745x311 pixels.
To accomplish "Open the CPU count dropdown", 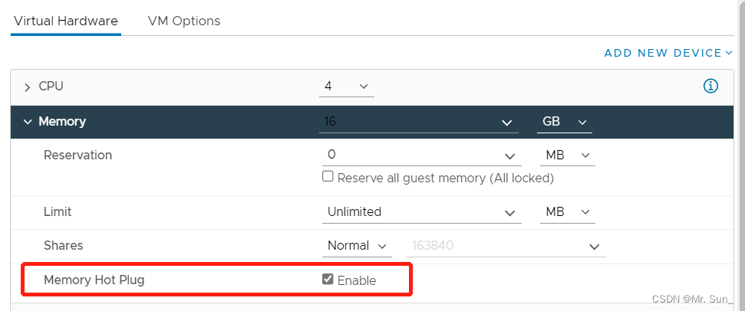I will click(x=347, y=86).
